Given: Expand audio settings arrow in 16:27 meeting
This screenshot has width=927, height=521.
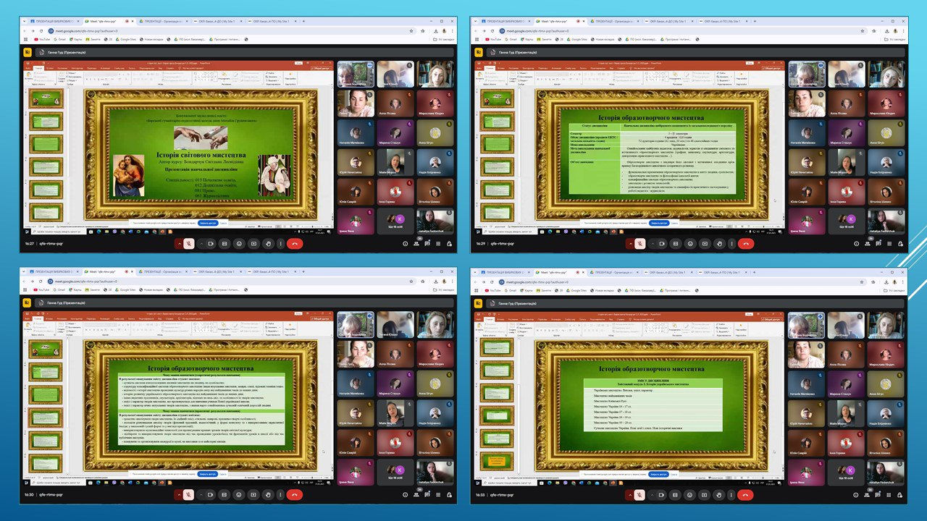Looking at the screenshot, I should click(x=180, y=244).
